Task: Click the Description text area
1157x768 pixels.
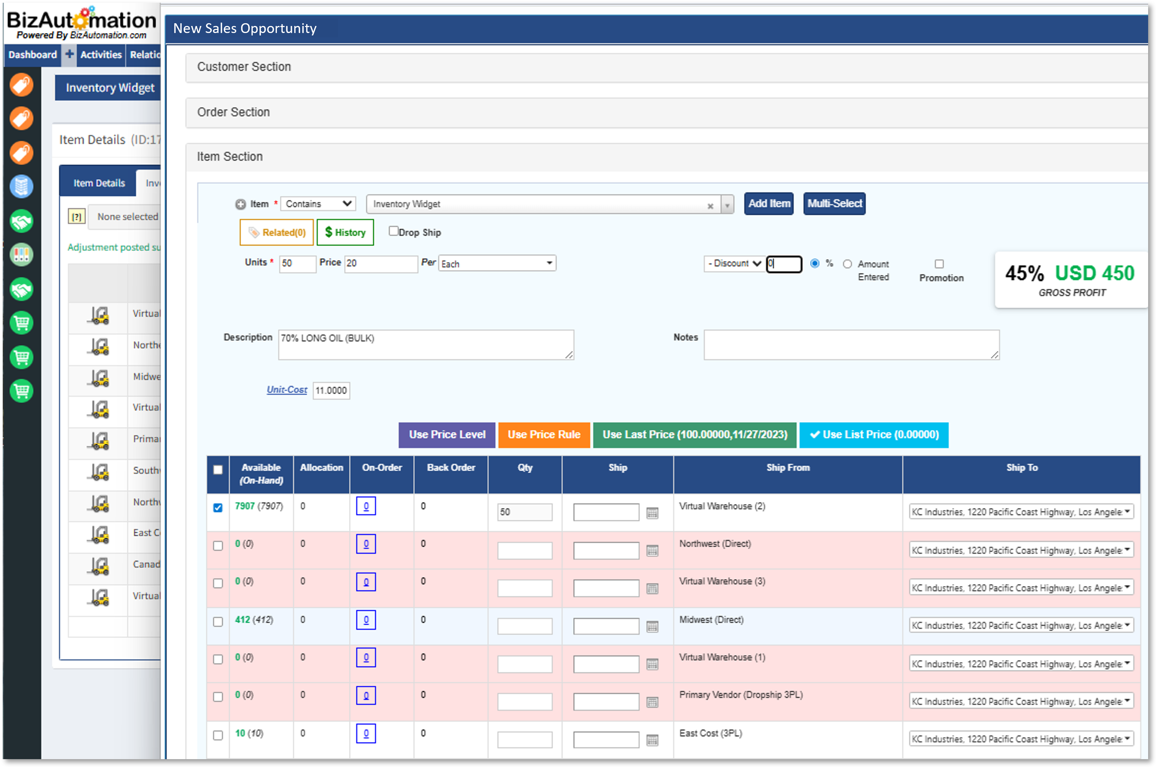Action: pyautogui.click(x=426, y=345)
